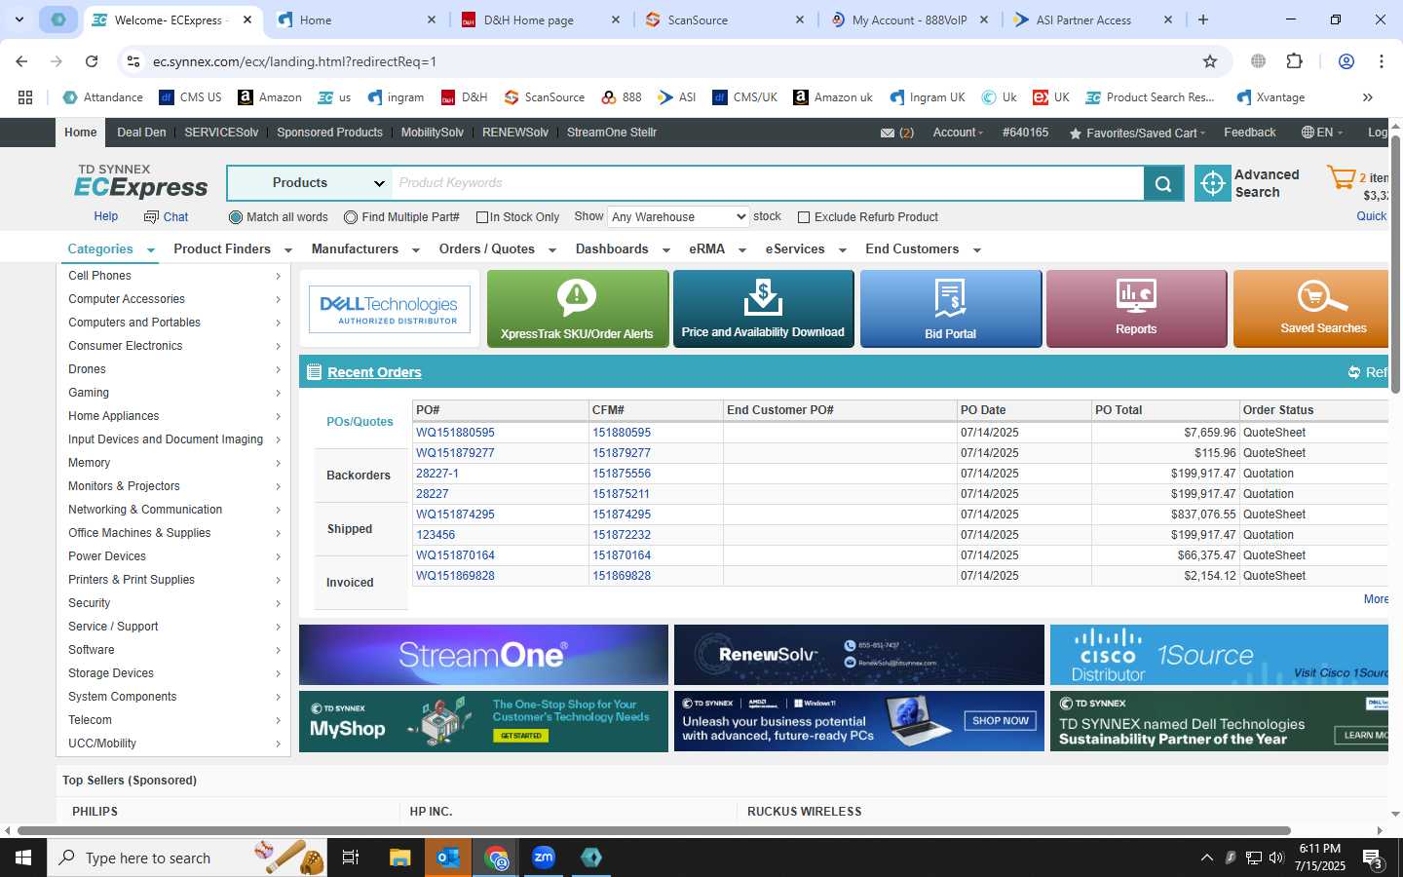Screen dimensions: 1403x877
Task: Click Dell Technologies authorized distributor logo
Action: click(x=390, y=309)
